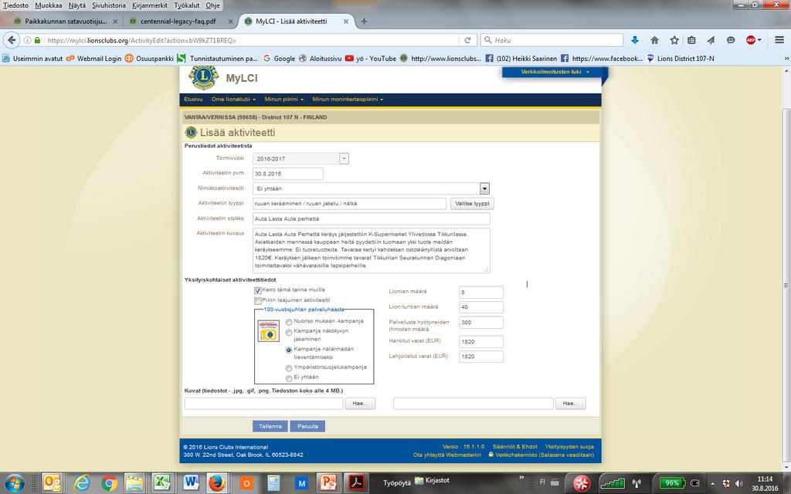Click the 'Lionien määrä' number field
The width and height of the screenshot is (791, 494).
click(x=480, y=292)
